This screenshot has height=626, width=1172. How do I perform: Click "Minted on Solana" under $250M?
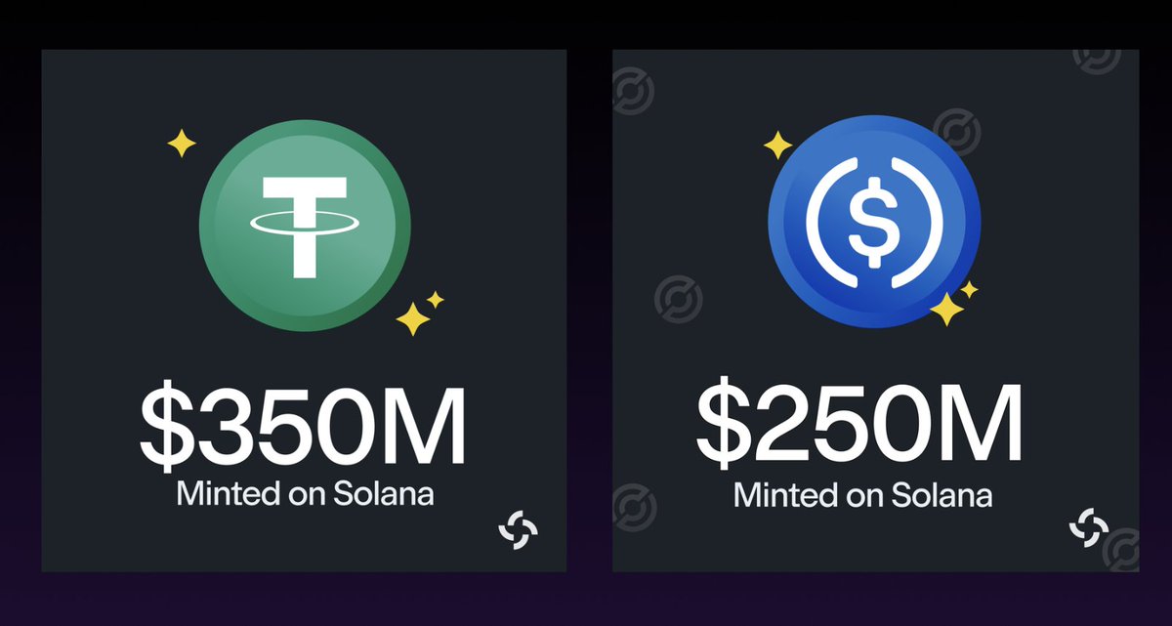862,494
